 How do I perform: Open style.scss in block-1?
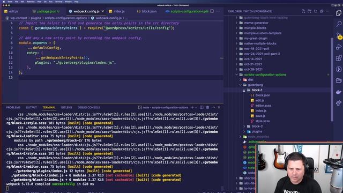[x=262, y=121]
